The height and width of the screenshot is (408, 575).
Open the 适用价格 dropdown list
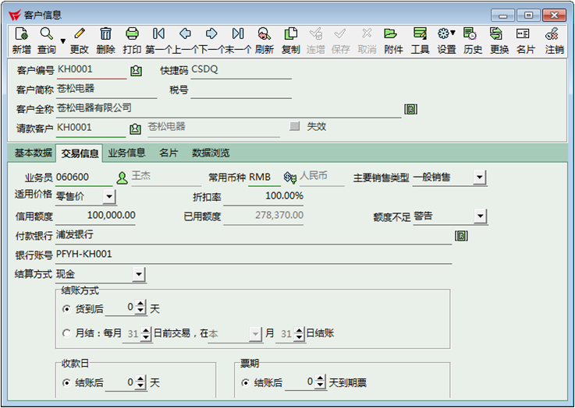pos(108,197)
